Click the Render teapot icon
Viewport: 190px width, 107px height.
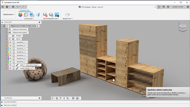(x=68, y=15)
